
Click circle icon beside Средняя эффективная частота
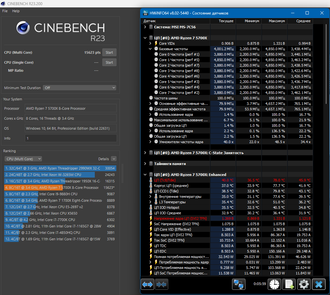point(151,109)
